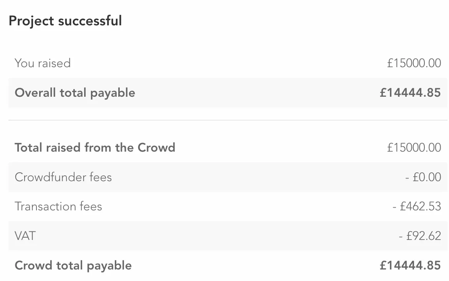
Task: Select the 'You raised' label
Action: point(43,63)
